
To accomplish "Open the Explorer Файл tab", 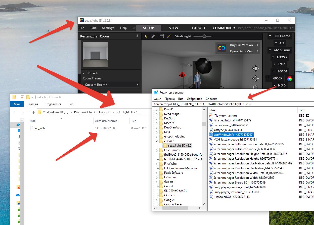I will point(17,104).
